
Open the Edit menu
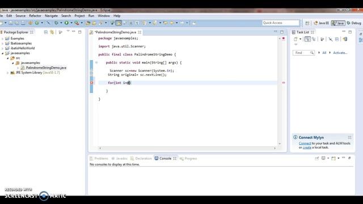point(9,16)
